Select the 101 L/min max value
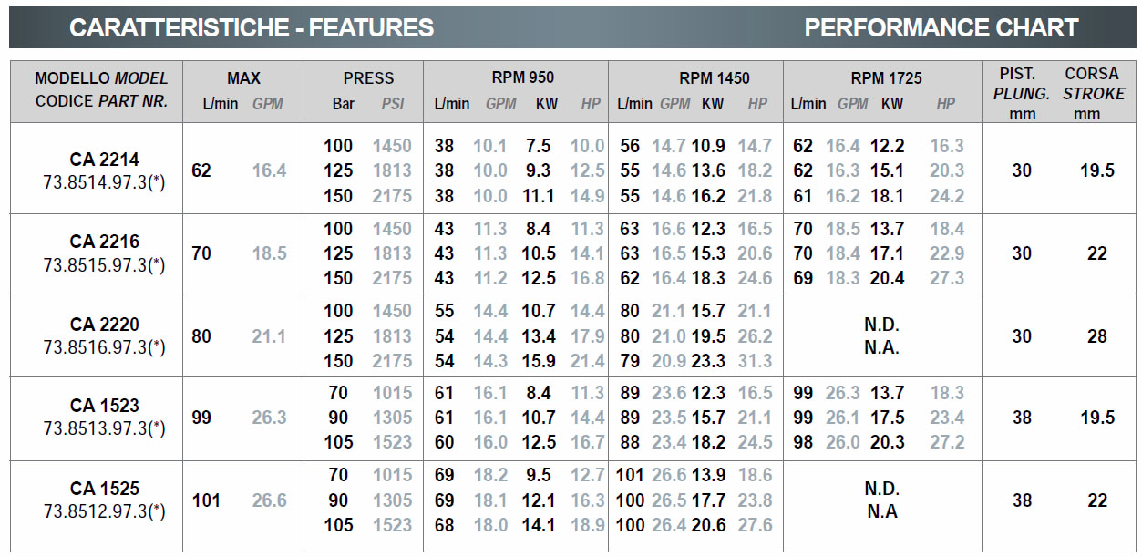Viewport: 1142px width, 557px height. 207,500
